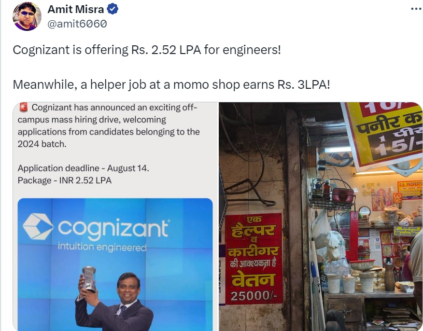The height and width of the screenshot is (331, 423).
Task: Open the Cognizant hiring screenshot image
Action: (115, 217)
